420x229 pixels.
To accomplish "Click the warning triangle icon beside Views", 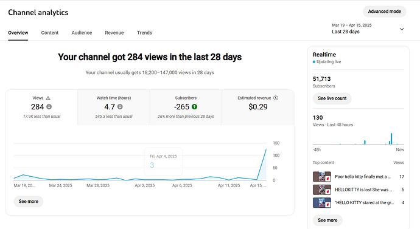I will [48, 98].
